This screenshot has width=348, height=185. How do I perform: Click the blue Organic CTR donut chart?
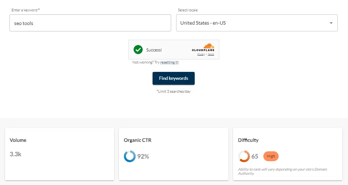(129, 156)
